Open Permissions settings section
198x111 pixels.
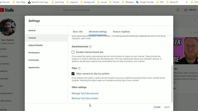46,53
